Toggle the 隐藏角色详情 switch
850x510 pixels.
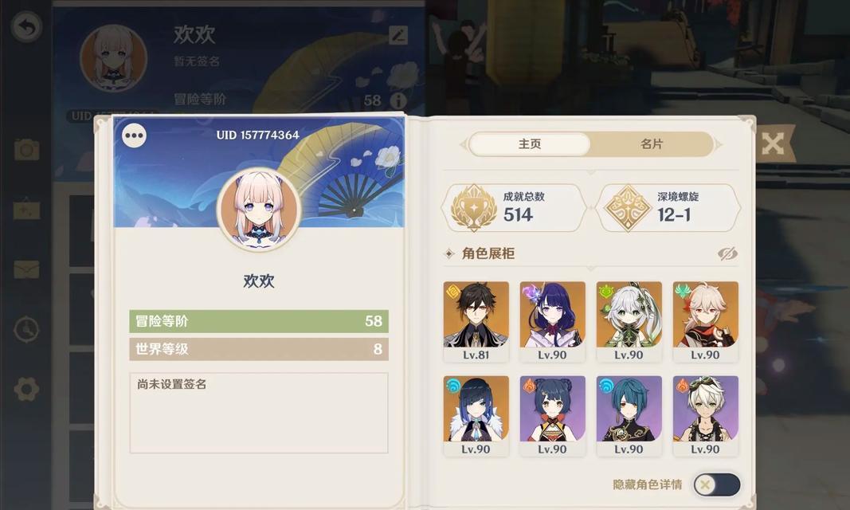click(717, 484)
